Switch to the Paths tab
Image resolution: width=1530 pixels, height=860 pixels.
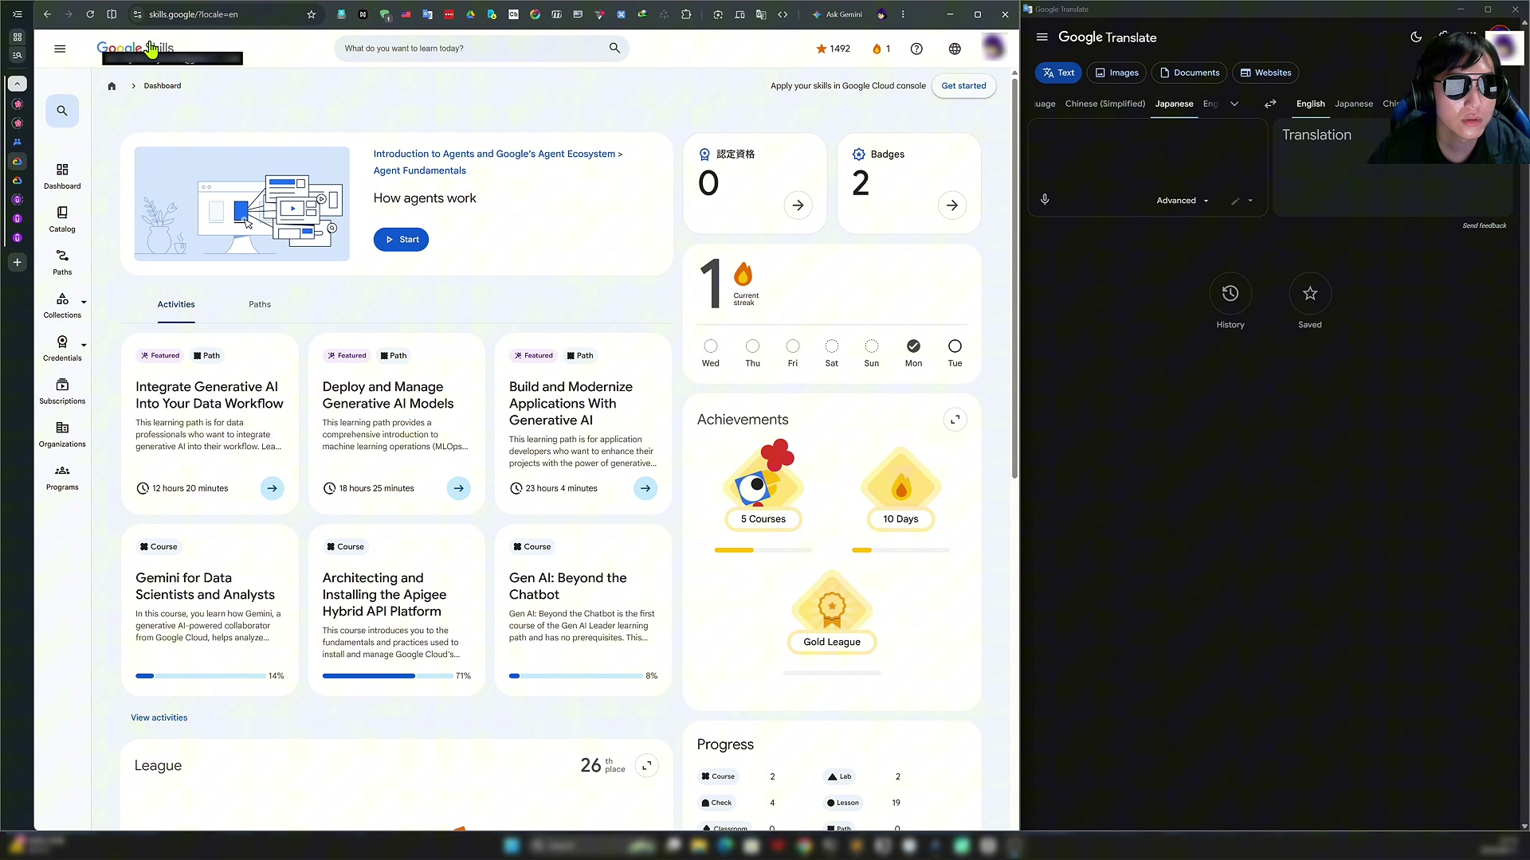click(x=260, y=304)
